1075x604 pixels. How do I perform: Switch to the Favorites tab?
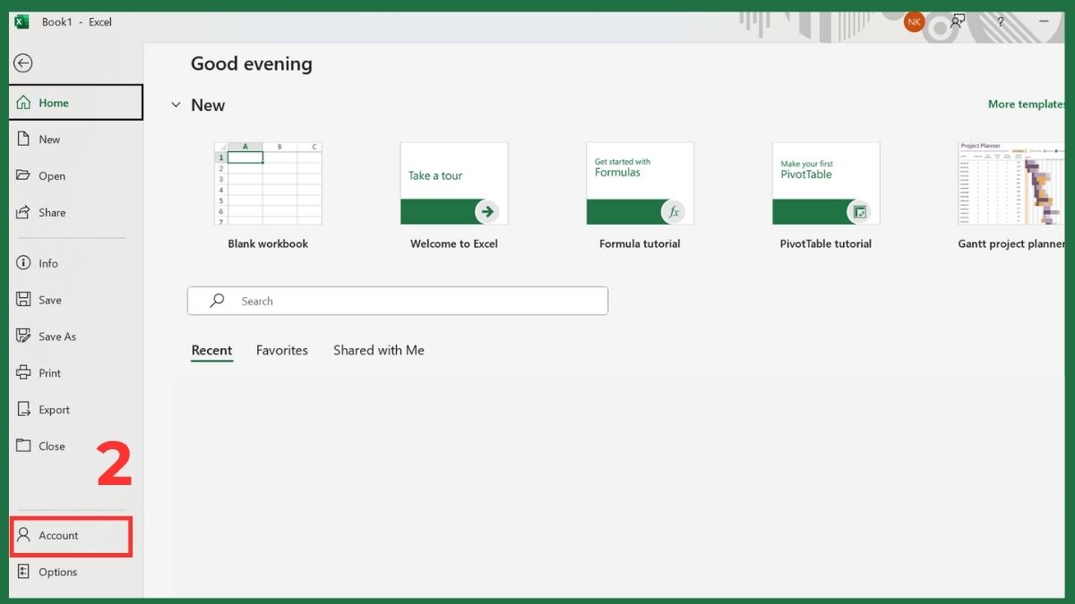pos(281,350)
